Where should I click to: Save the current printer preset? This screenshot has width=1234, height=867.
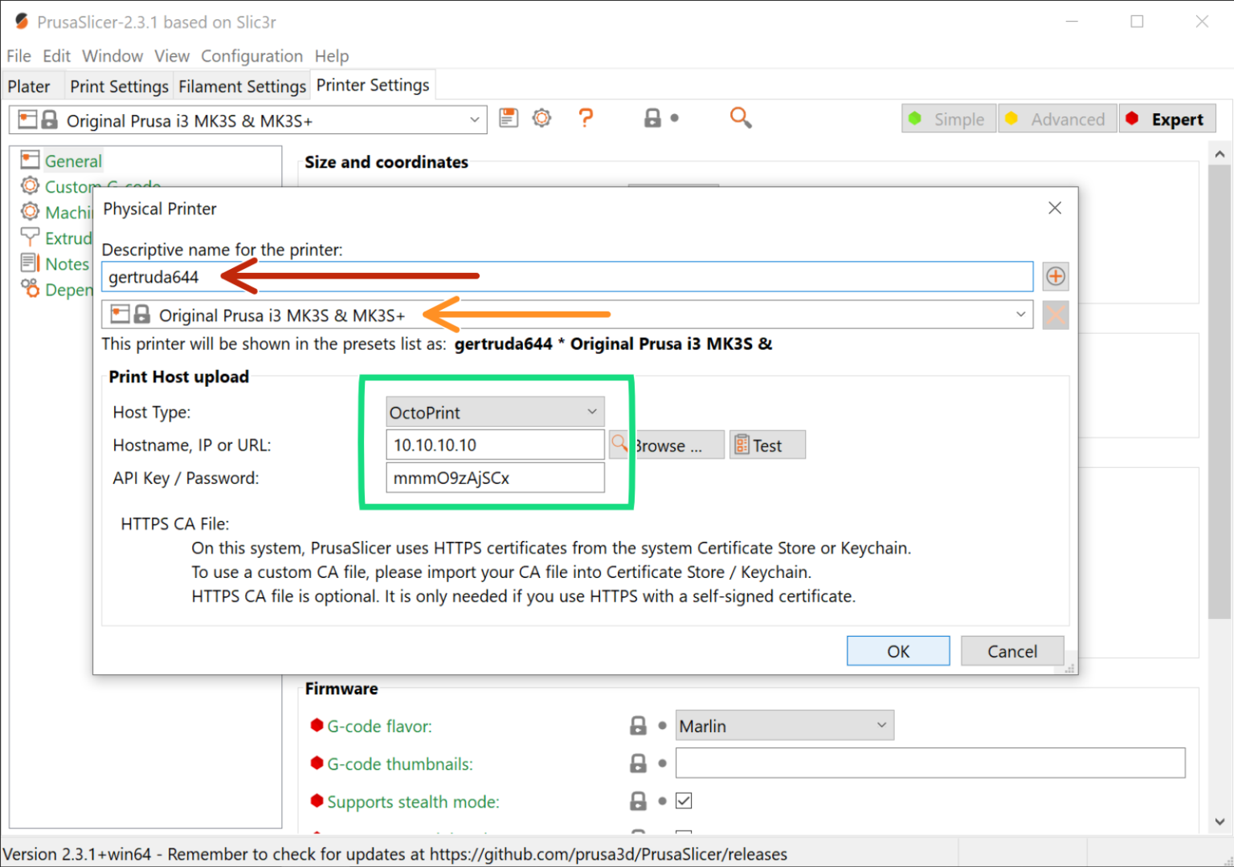pos(508,117)
